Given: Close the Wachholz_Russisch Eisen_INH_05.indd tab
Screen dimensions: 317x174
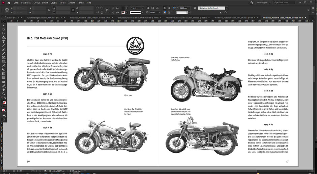Looking at the screenshot, I should pos(306,18).
